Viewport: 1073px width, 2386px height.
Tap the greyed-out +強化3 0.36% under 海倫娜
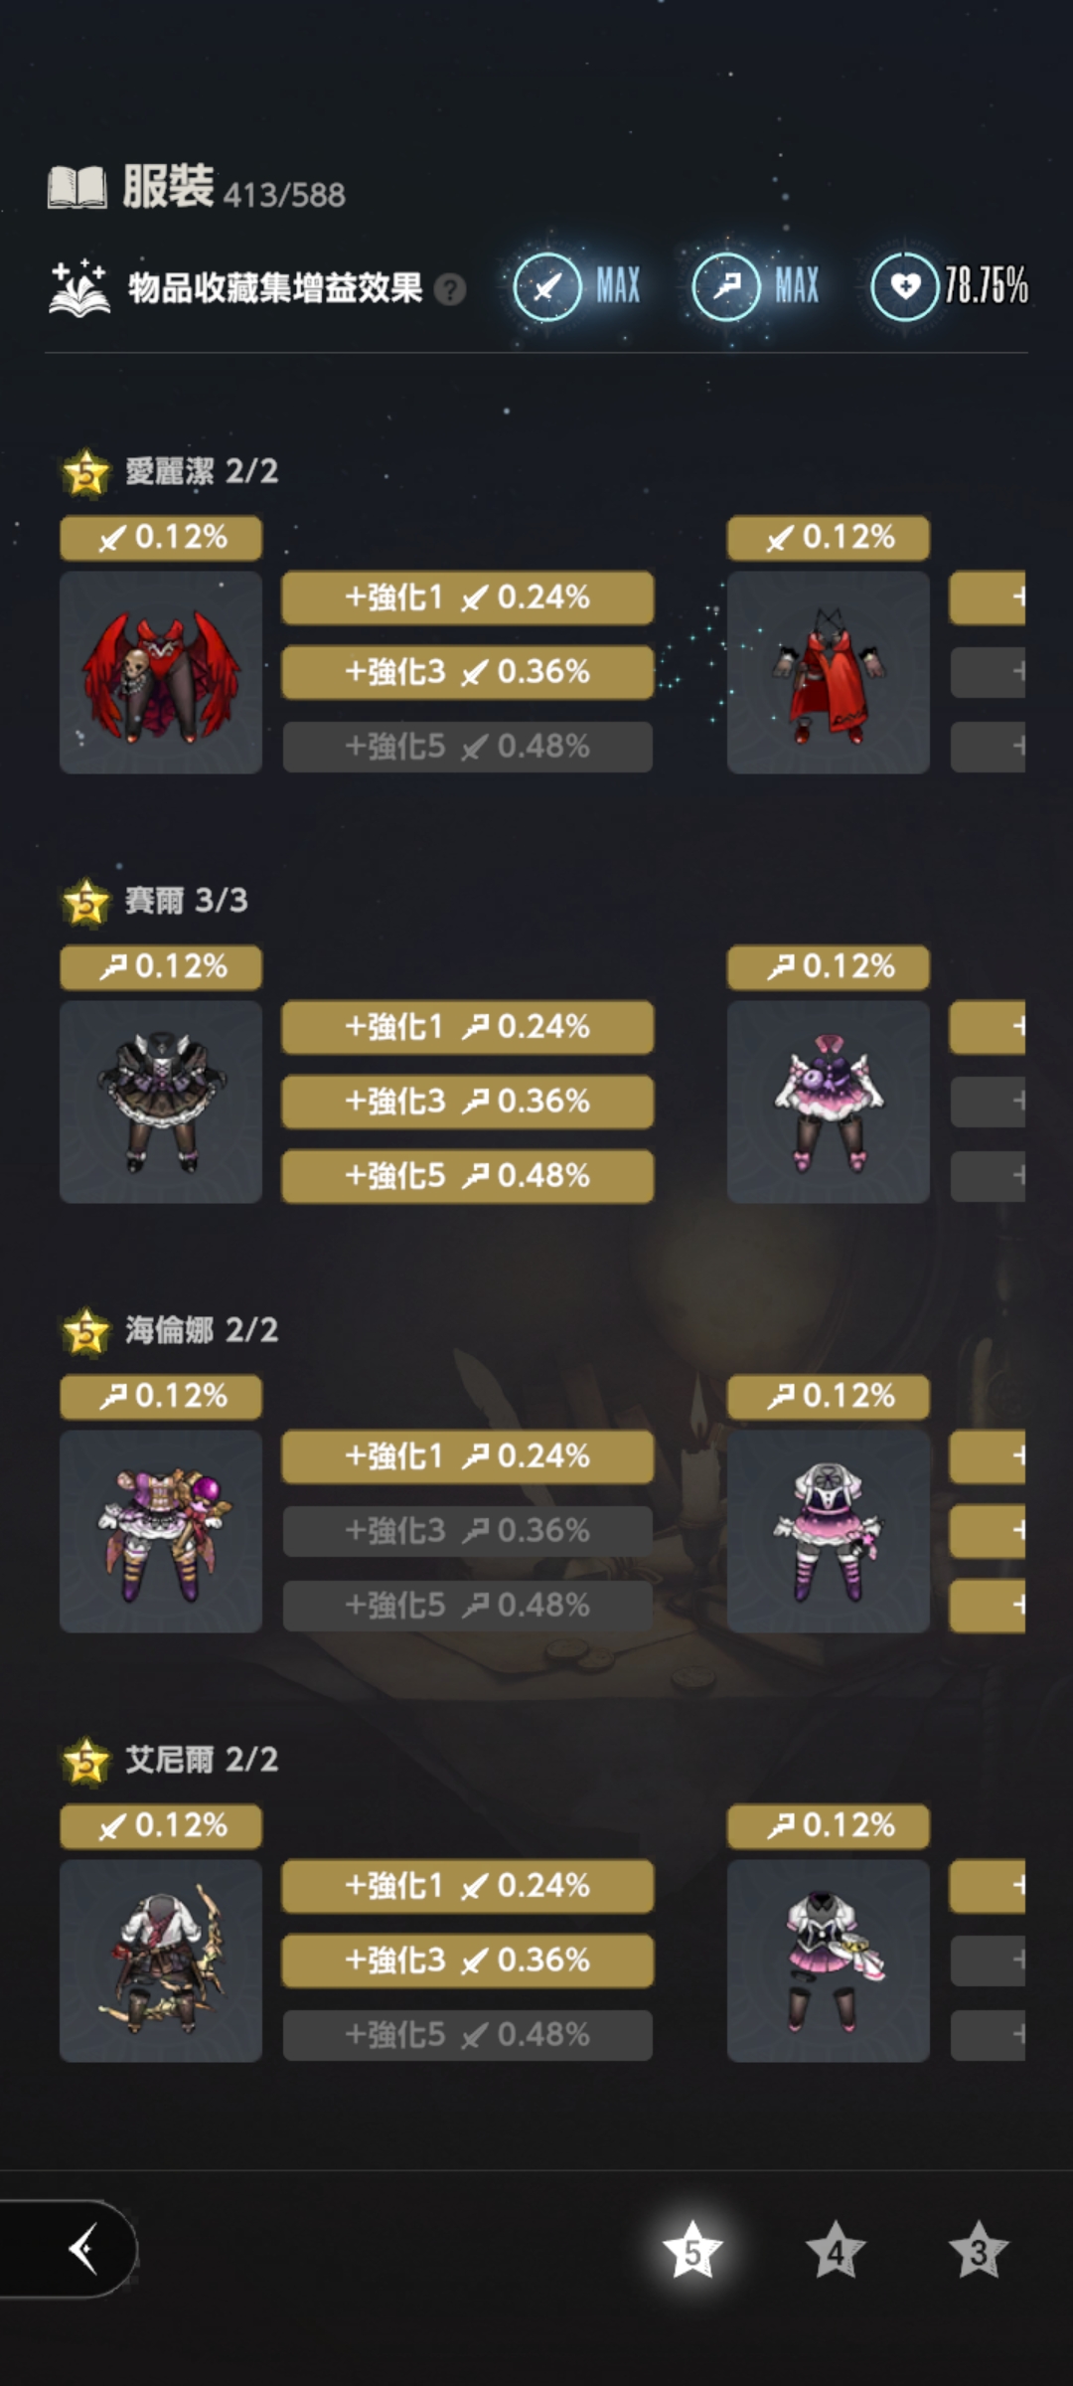click(x=468, y=1531)
